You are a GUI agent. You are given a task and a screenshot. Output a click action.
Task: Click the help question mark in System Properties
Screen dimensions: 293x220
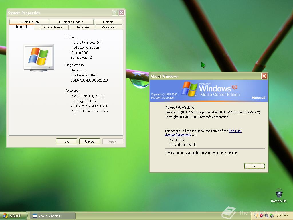pyautogui.click(x=115, y=13)
